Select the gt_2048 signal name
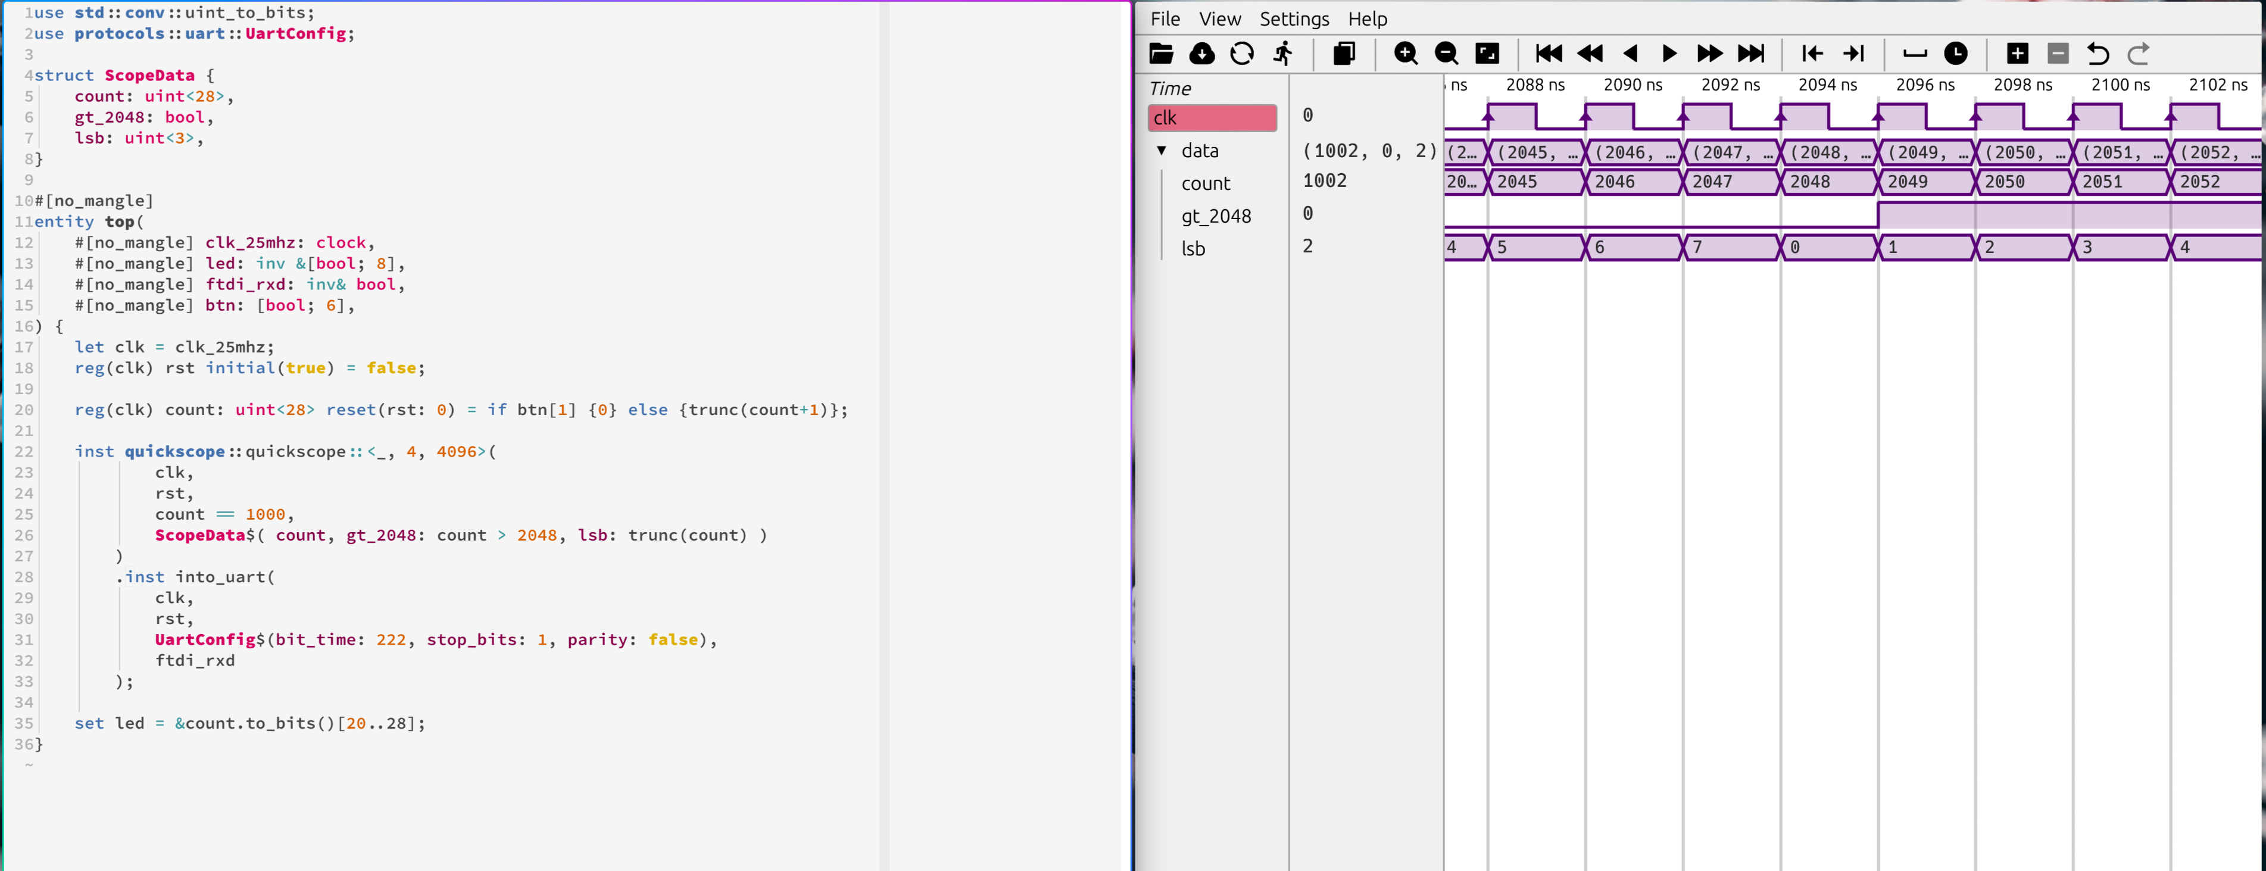The image size is (2266, 871). [x=1216, y=216]
